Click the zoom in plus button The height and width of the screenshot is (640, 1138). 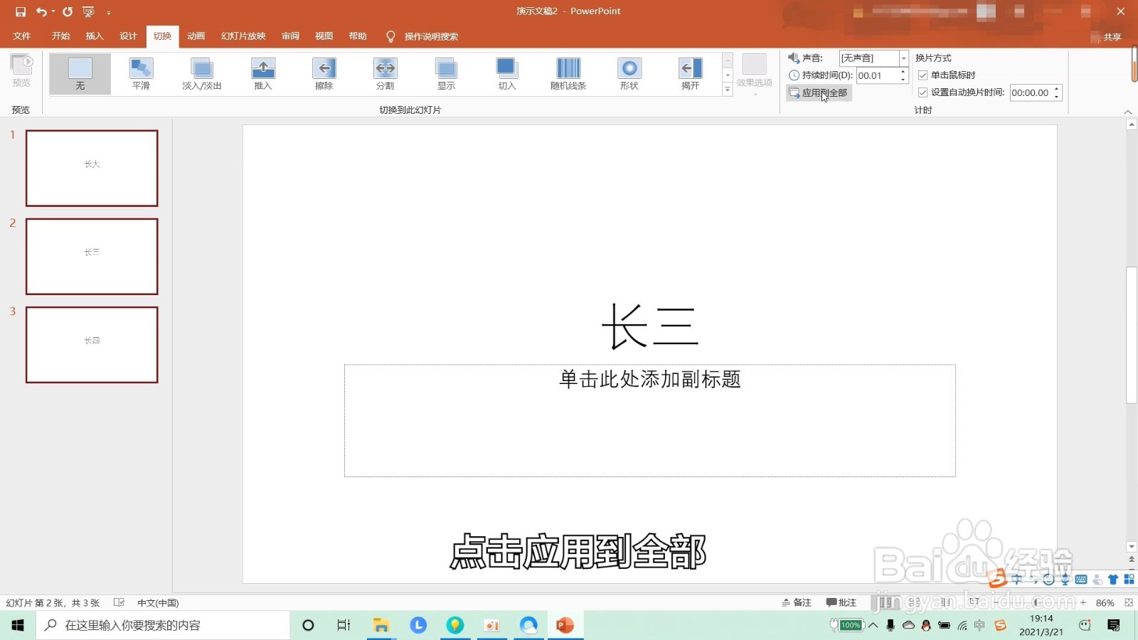[x=1083, y=602]
